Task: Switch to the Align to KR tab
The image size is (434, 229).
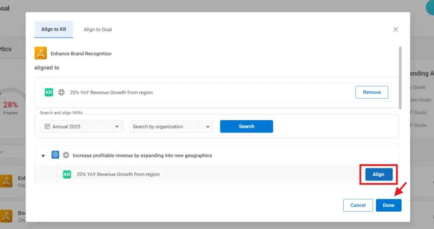Action: (x=53, y=29)
